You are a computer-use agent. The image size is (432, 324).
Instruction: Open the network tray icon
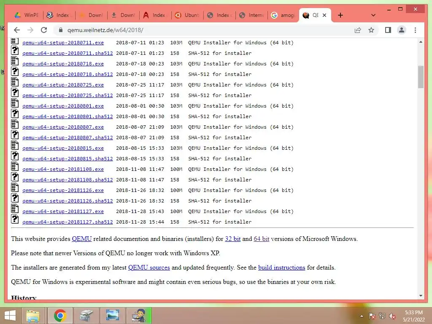click(x=382, y=316)
